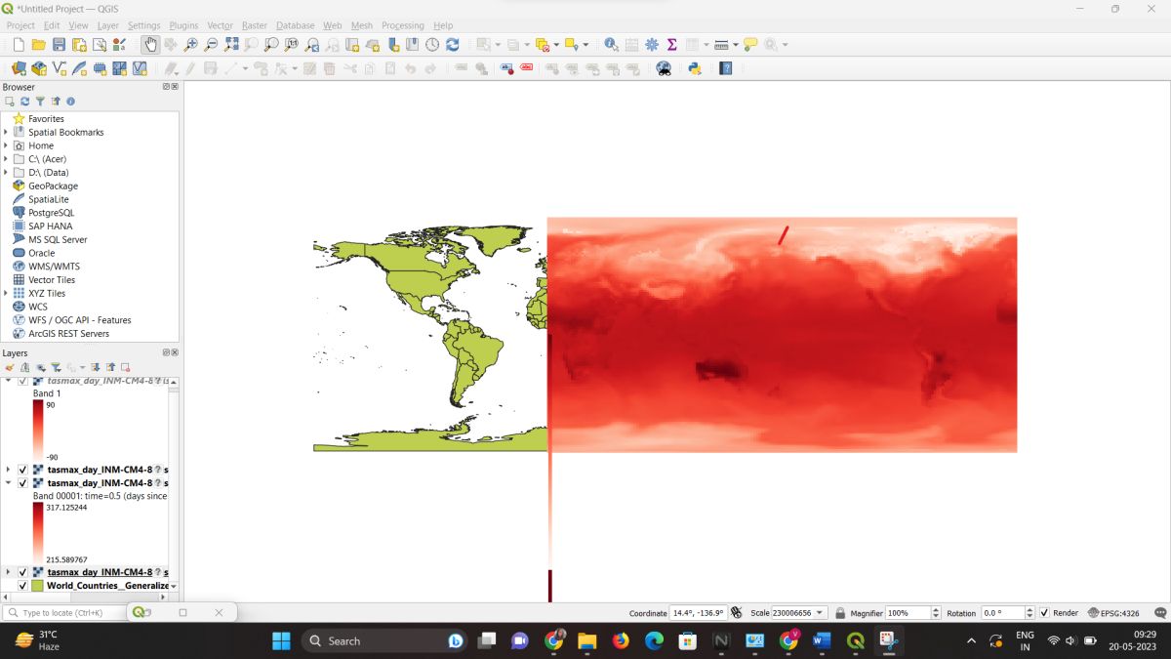Open the Style Manager icon
Screen dimensions: 1171x659
(120, 45)
